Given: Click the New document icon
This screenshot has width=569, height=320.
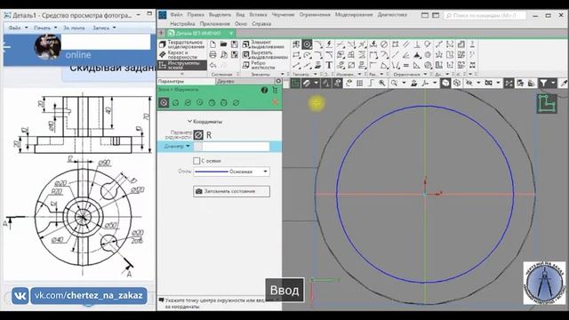Looking at the screenshot, I should [212, 44].
